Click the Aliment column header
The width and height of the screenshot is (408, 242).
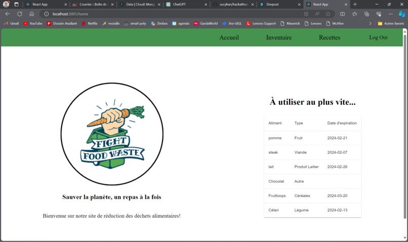275,123
